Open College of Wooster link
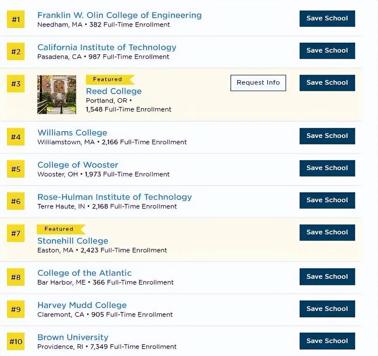The height and width of the screenshot is (356, 378). click(78, 165)
